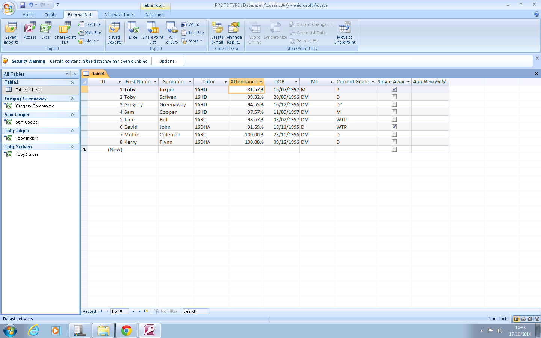Click the security warning Options button

[x=168, y=61]
